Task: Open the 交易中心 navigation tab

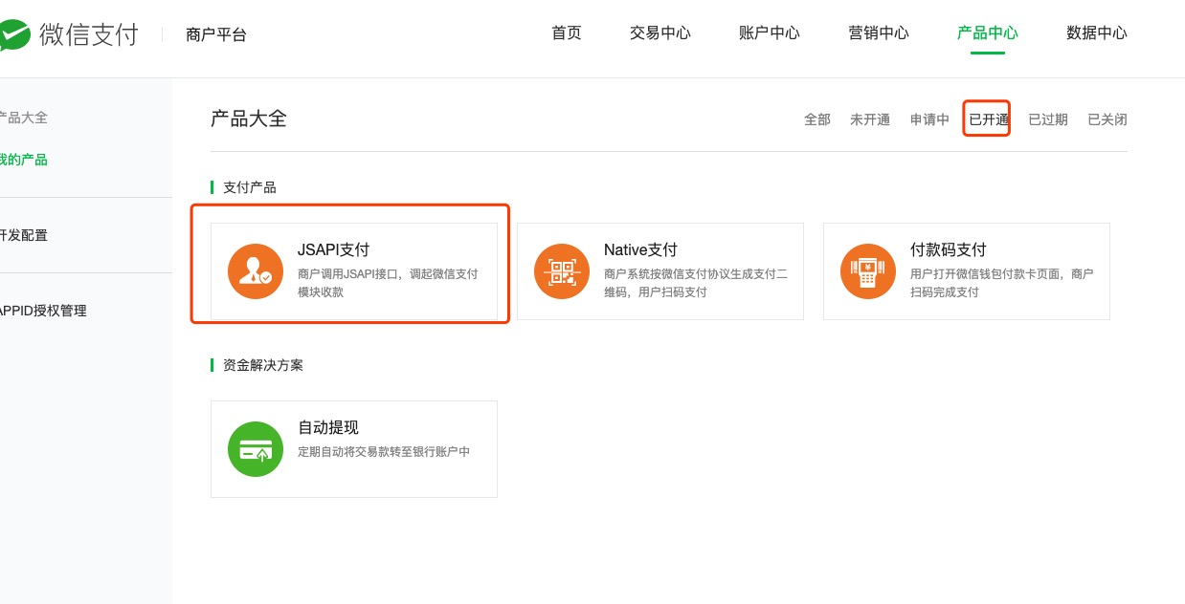Action: [660, 32]
